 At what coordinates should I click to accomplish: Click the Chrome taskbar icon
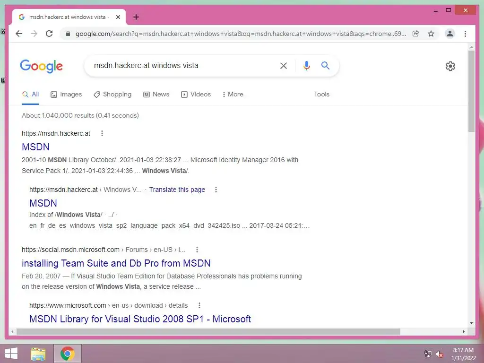pyautogui.click(x=68, y=354)
